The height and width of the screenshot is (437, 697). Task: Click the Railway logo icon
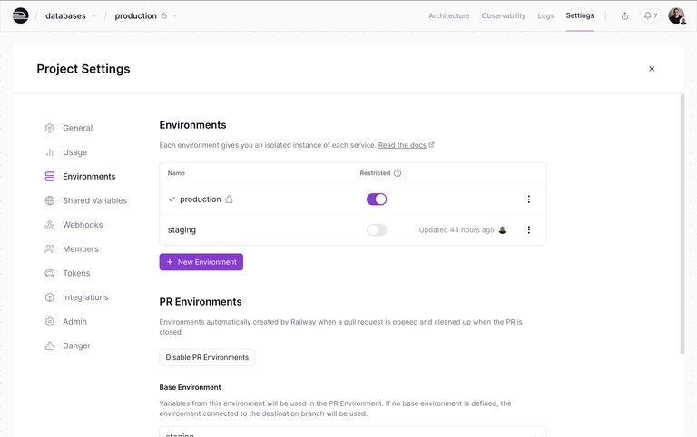pos(21,15)
